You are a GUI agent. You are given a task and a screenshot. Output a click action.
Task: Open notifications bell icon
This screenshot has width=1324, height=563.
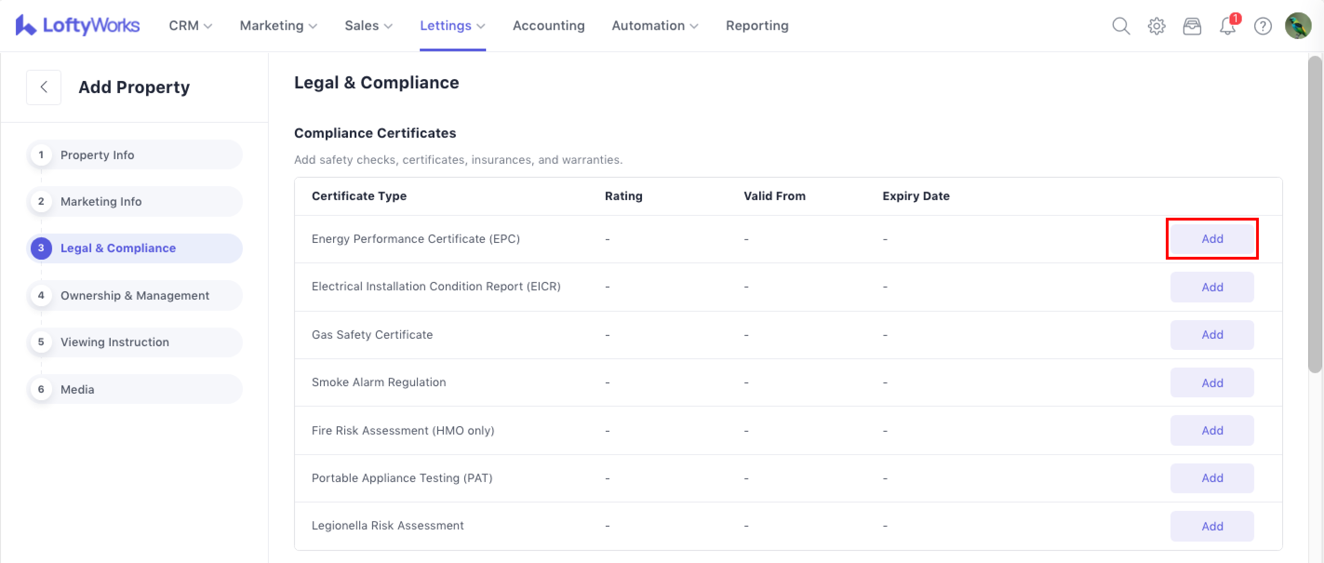point(1227,26)
